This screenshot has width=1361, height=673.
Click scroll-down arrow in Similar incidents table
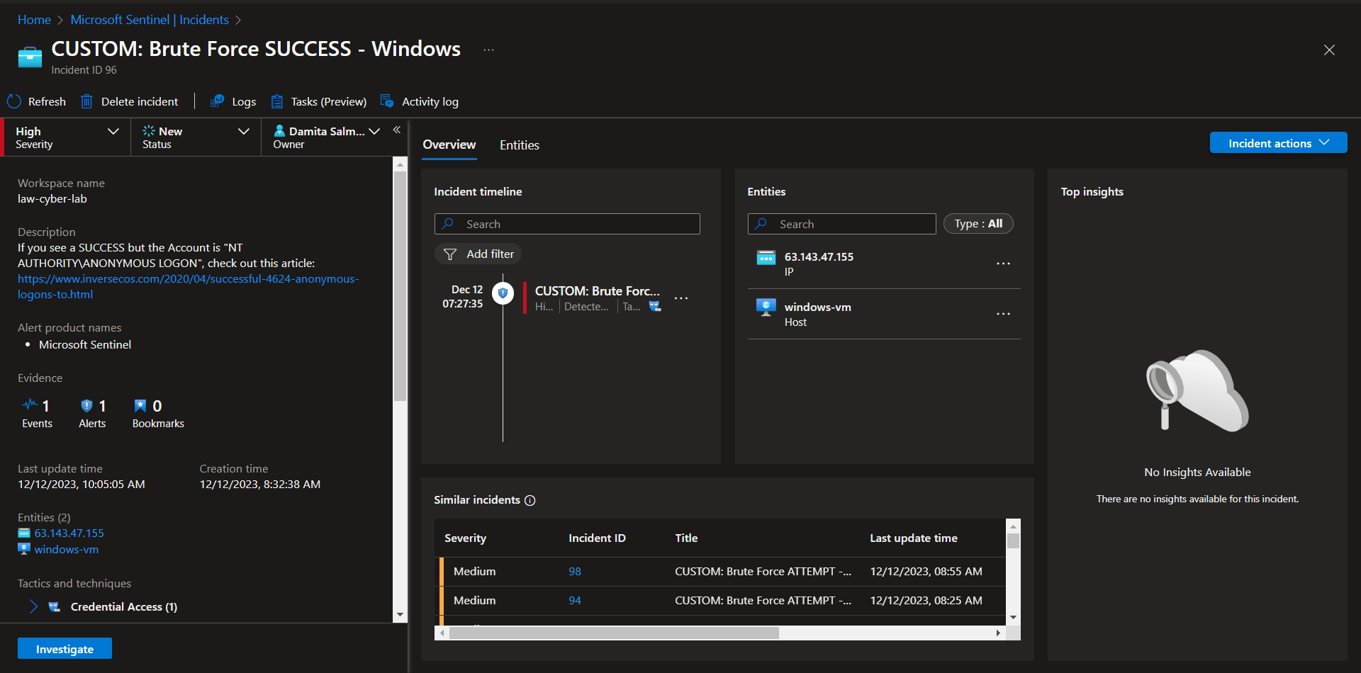(x=1013, y=618)
